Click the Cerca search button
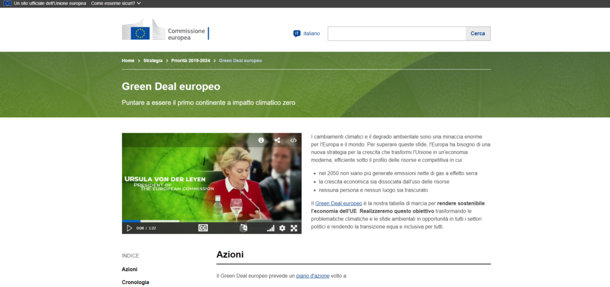 pyautogui.click(x=478, y=33)
